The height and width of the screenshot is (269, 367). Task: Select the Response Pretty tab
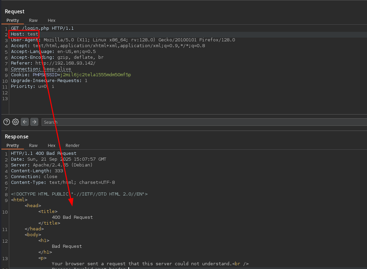point(13,146)
